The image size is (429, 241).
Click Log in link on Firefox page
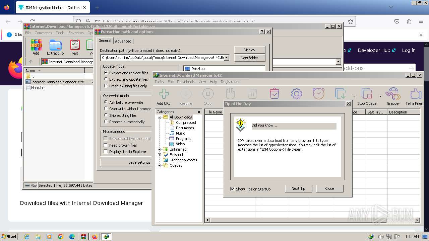coord(409,50)
